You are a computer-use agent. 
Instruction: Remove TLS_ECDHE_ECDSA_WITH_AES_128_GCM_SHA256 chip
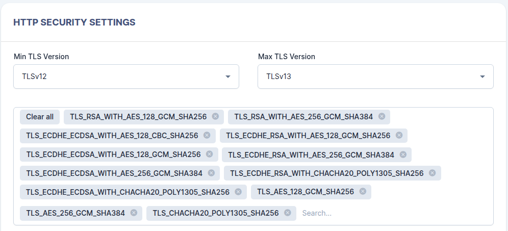[209, 154]
